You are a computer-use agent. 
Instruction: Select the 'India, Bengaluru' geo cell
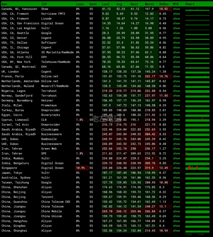(15, 163)
